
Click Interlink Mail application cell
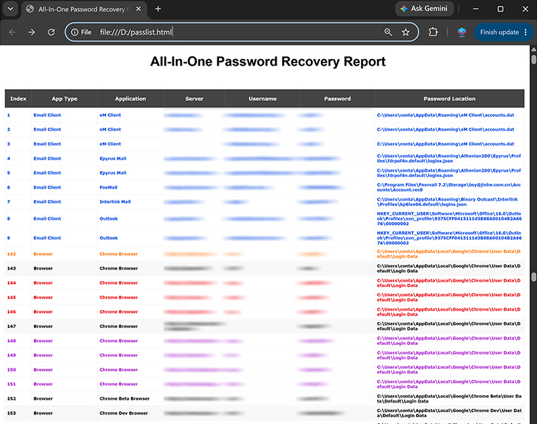click(x=115, y=202)
